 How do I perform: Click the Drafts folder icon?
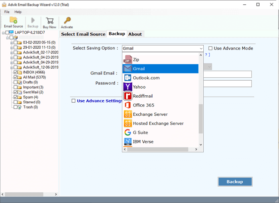[x=20, y=82]
